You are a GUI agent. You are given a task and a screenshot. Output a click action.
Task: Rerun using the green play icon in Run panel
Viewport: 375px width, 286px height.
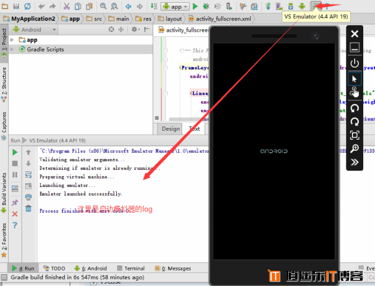pos(15,153)
